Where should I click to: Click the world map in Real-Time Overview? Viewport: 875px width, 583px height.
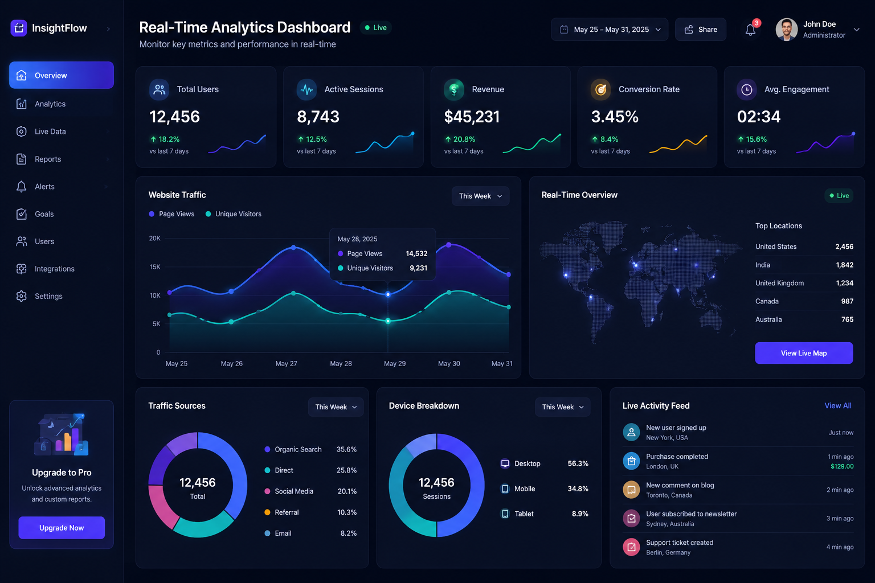[x=641, y=282]
